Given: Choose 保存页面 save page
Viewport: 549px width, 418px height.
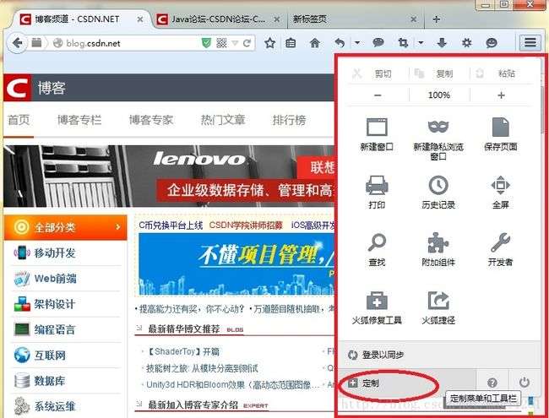Looking at the screenshot, I should [x=500, y=134].
